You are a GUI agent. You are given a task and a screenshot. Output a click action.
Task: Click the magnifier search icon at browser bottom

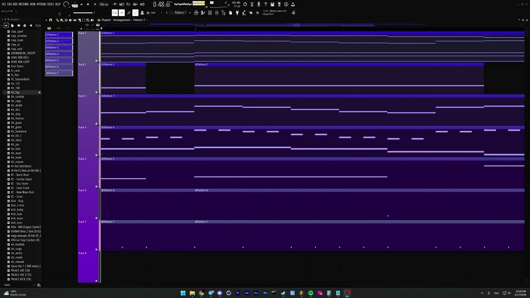[x=39, y=285]
